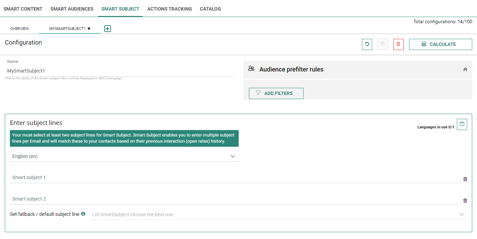Delete configuration using the red trash icon

(398, 44)
